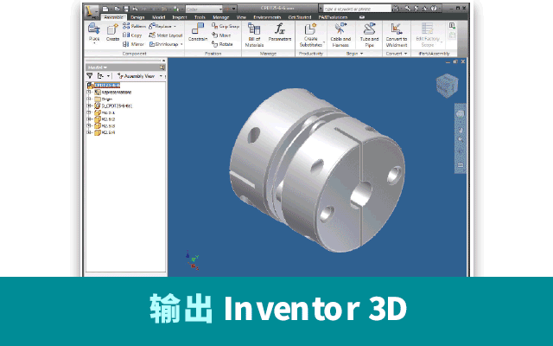Switch to the View ribbon tab
The image size is (553, 346).
pyautogui.click(x=241, y=17)
